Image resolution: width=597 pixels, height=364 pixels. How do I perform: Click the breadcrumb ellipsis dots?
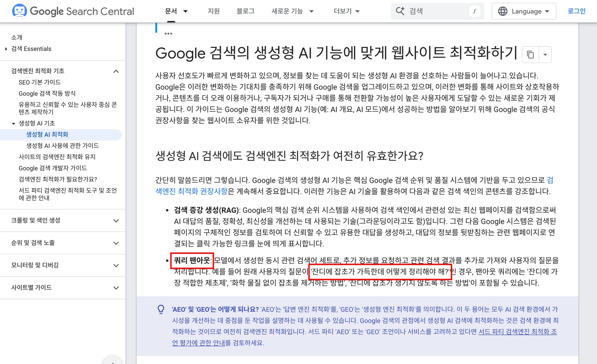(168, 34)
